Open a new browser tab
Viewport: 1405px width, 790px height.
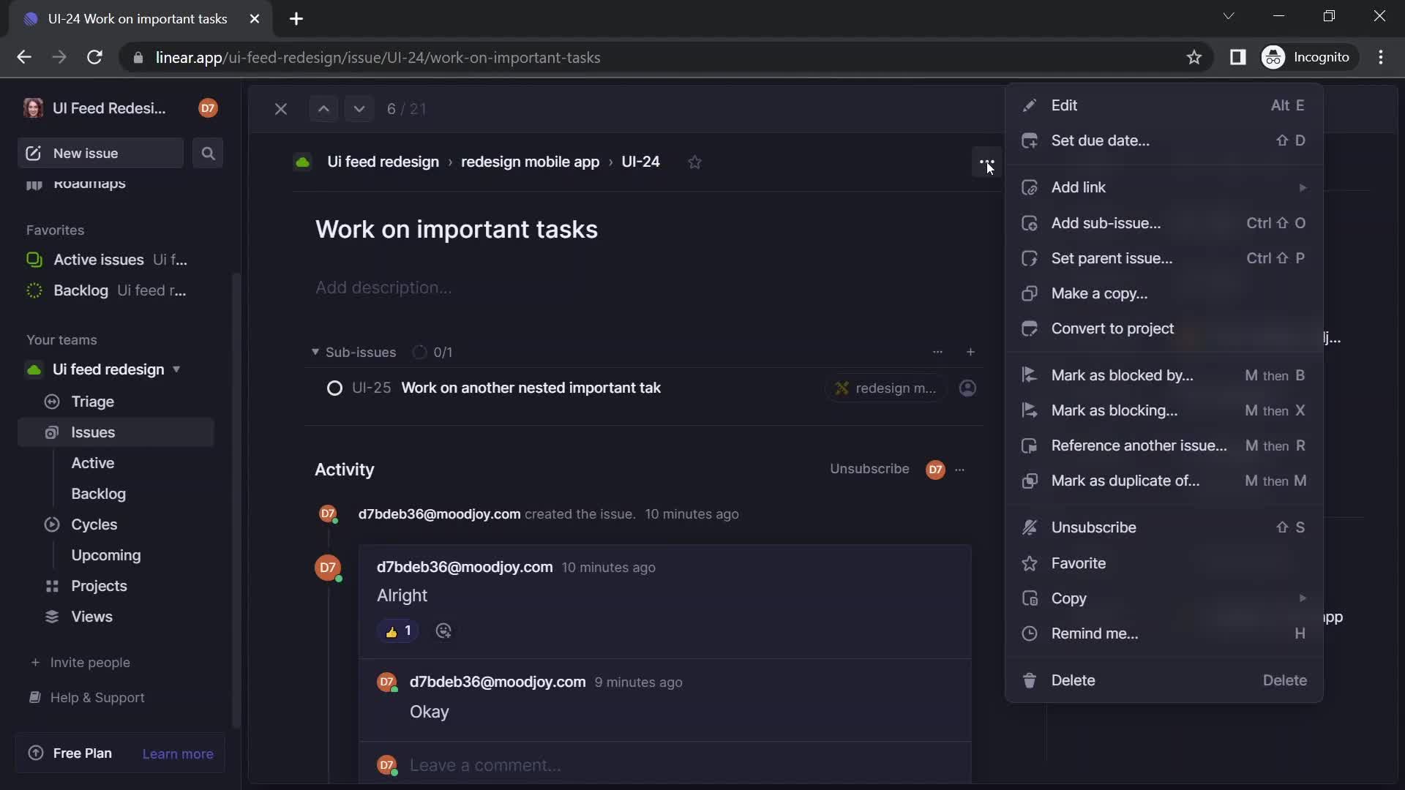pos(296,19)
